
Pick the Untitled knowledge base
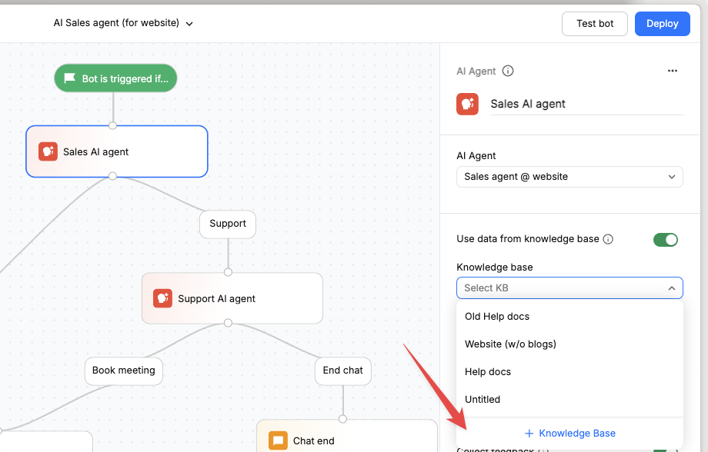pyautogui.click(x=483, y=399)
